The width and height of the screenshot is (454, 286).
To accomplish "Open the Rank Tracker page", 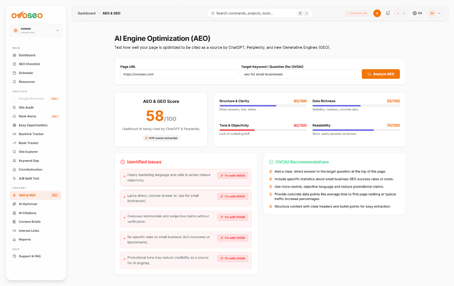I will point(29,143).
